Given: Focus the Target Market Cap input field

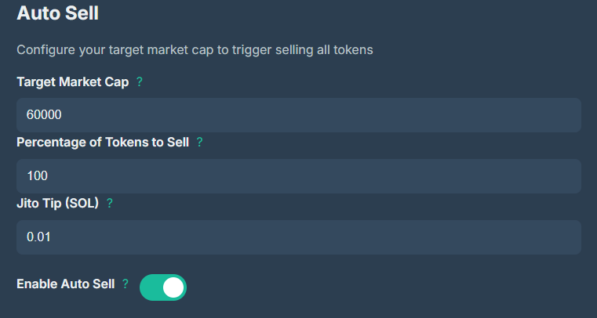Looking at the screenshot, I should pos(298,115).
